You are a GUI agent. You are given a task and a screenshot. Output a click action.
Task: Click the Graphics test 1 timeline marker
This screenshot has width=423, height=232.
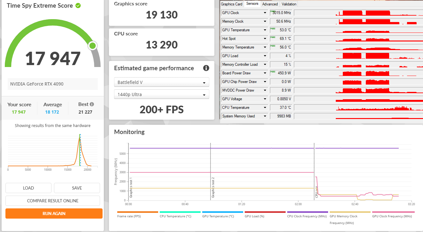point(131,188)
